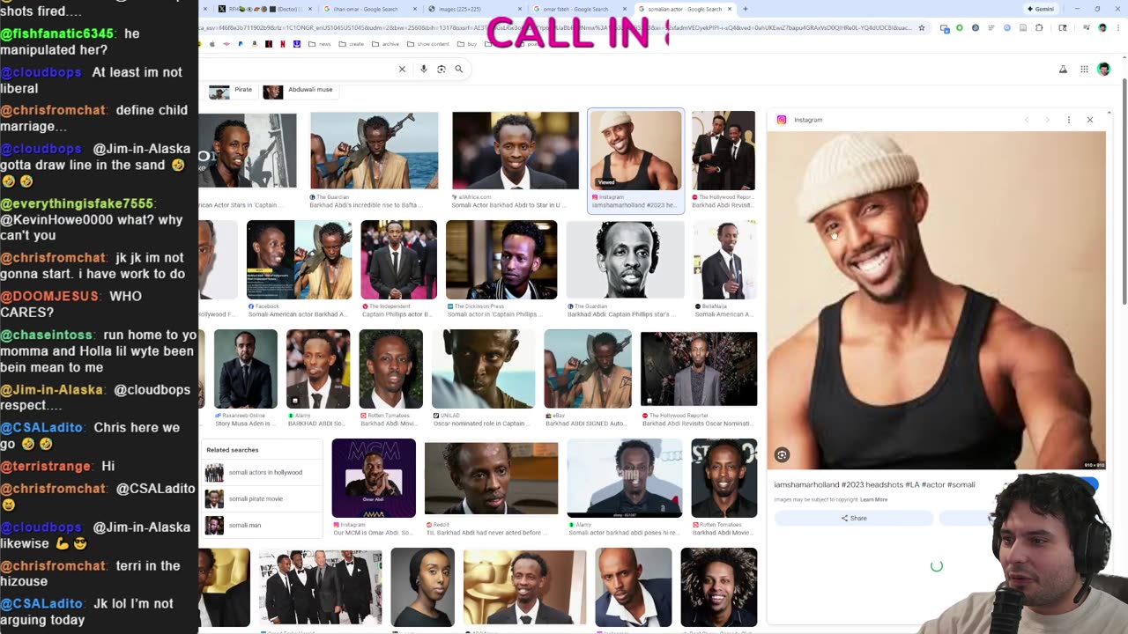Open the Amazon bookmark icon

(x=255, y=44)
